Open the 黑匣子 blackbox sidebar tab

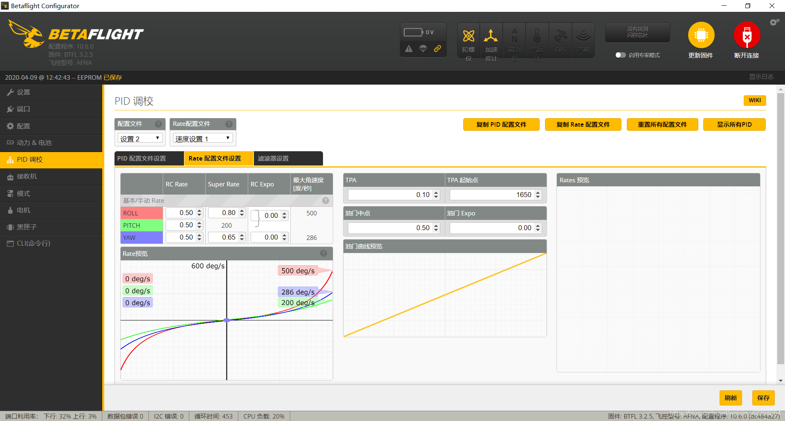[51, 227]
